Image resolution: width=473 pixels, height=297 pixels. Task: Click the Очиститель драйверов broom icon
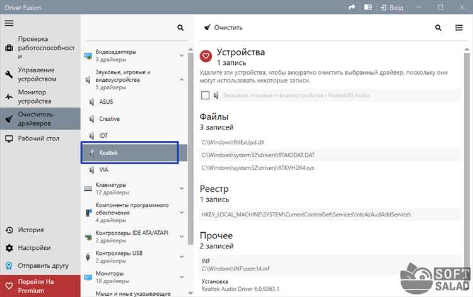[x=9, y=119]
